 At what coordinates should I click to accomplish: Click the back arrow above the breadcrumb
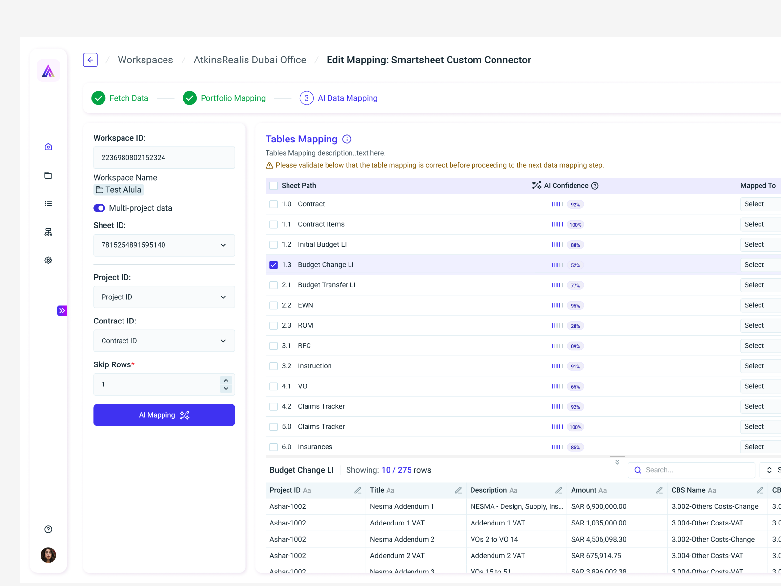90,60
